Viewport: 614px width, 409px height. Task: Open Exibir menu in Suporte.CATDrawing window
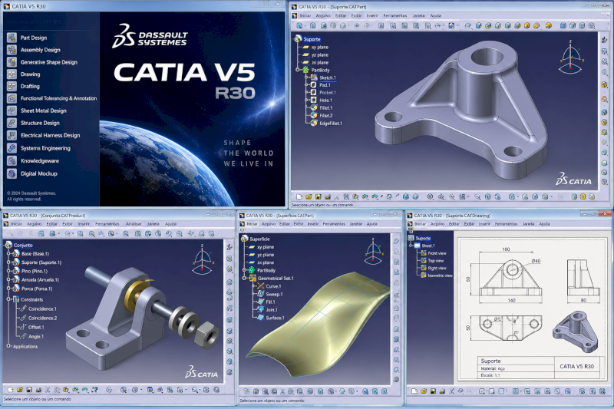tap(469, 224)
